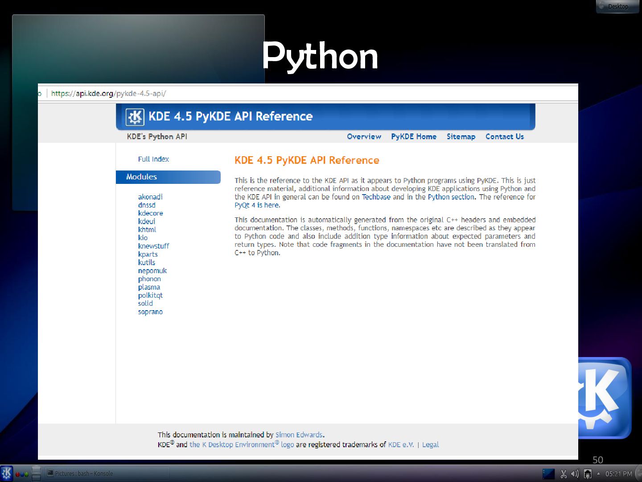The image size is (642, 482).
Task: Open the plasma module documentation
Action: tap(149, 287)
